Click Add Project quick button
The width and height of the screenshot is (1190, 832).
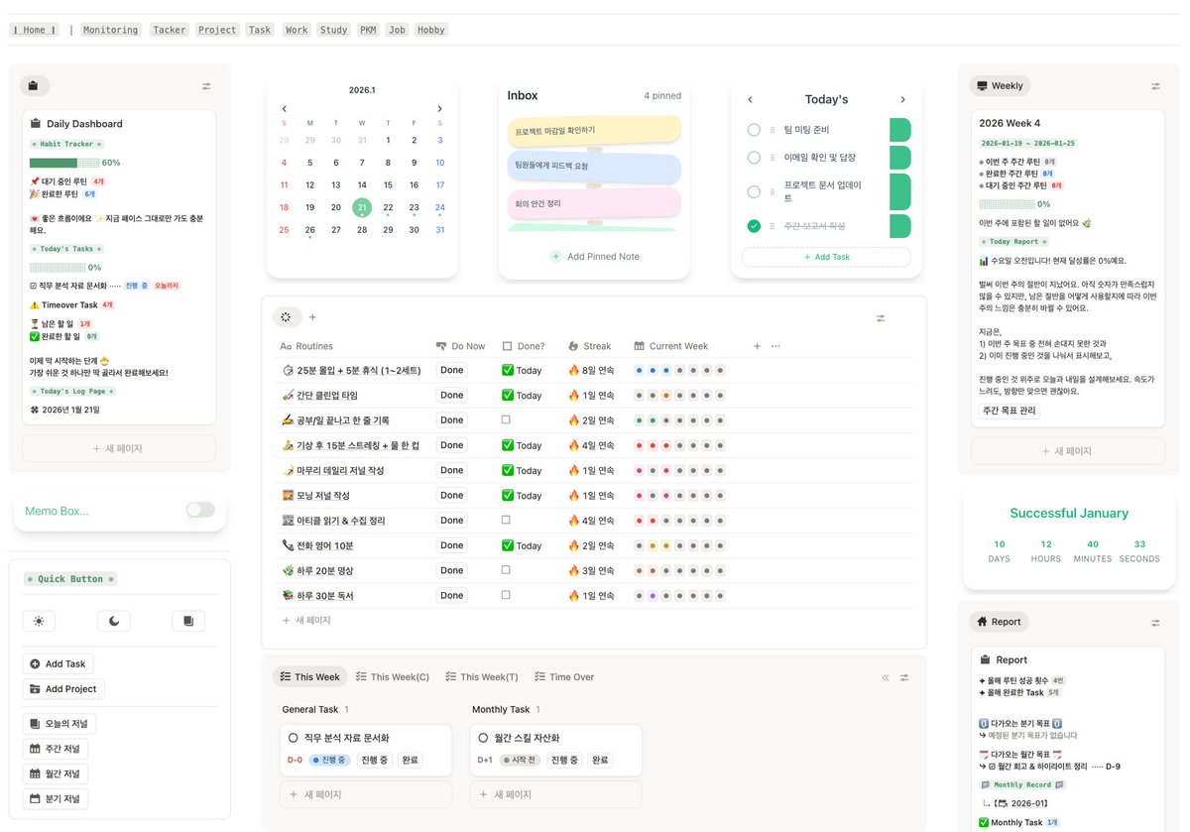[63, 689]
